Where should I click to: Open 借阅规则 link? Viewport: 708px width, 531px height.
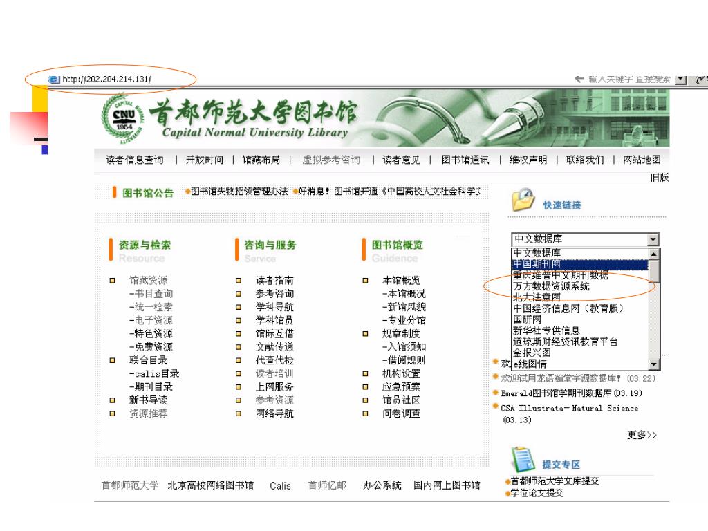(404, 360)
